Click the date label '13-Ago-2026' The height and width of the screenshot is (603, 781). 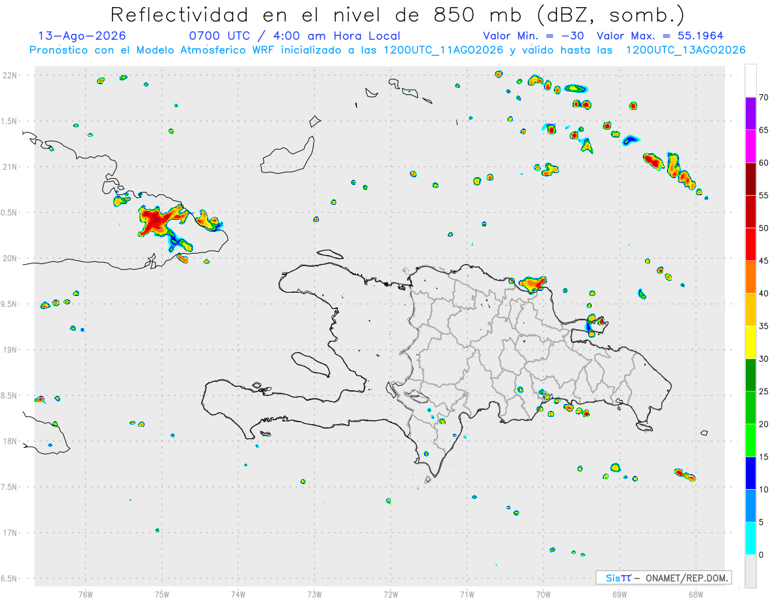click(82, 36)
